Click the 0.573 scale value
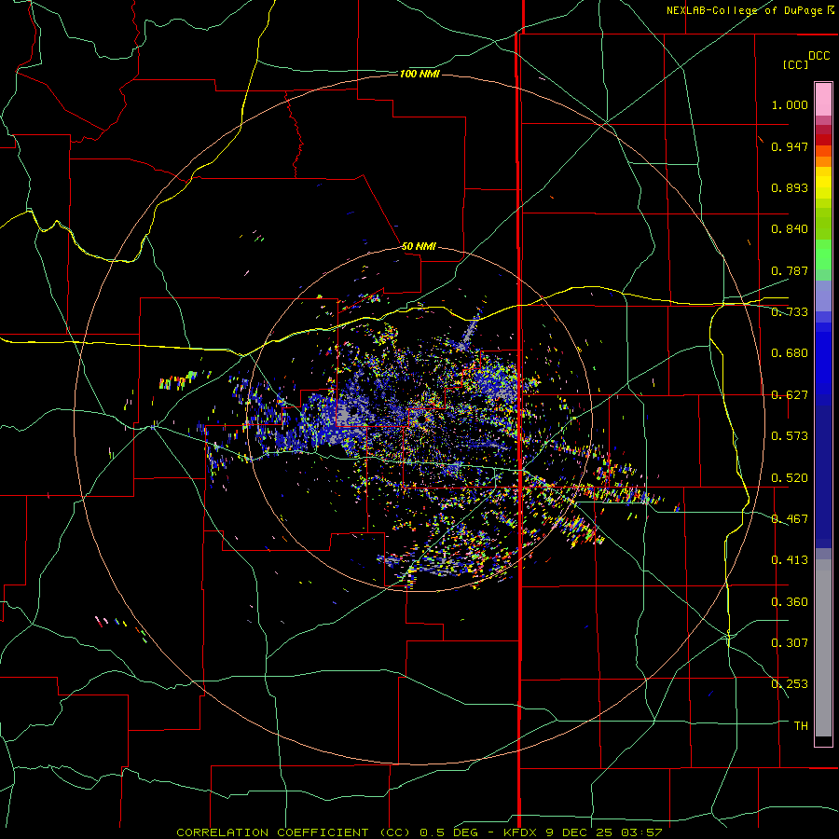The width and height of the screenshot is (839, 839). pyautogui.click(x=790, y=436)
